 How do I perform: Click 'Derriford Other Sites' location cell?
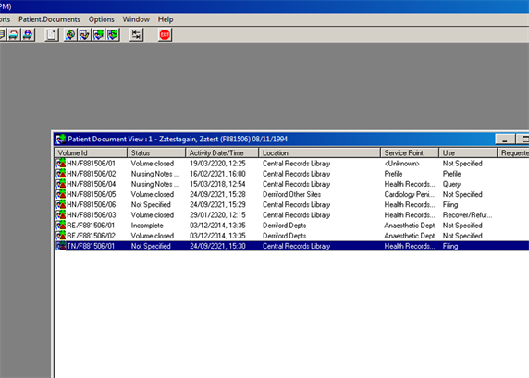(292, 194)
